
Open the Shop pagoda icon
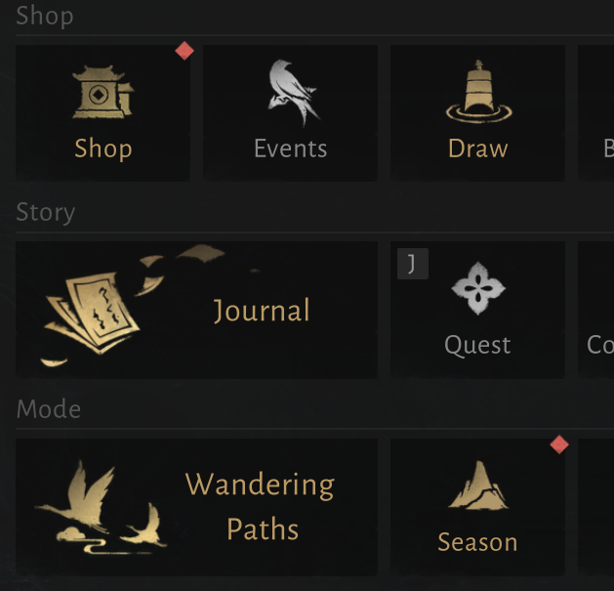point(103,92)
